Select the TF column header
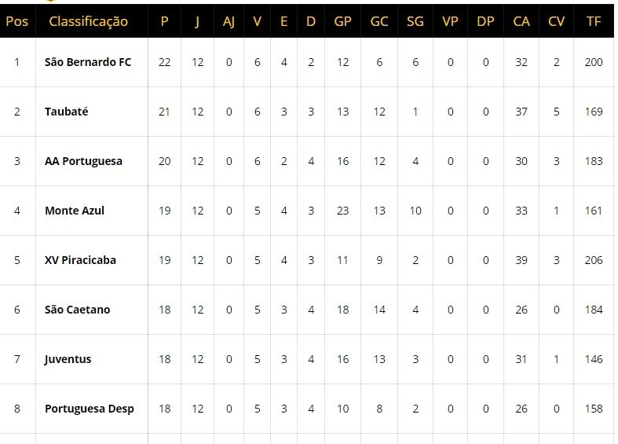 click(x=593, y=21)
